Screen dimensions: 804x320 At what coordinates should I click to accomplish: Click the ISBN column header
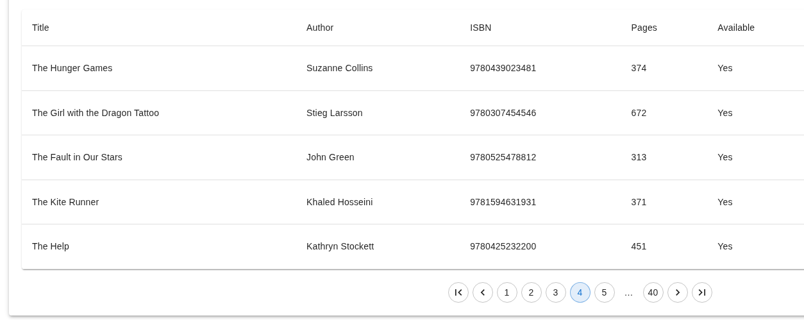480,28
